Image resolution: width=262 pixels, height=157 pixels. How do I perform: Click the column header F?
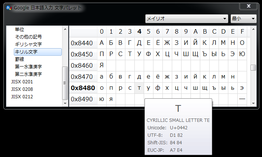click(x=242, y=31)
